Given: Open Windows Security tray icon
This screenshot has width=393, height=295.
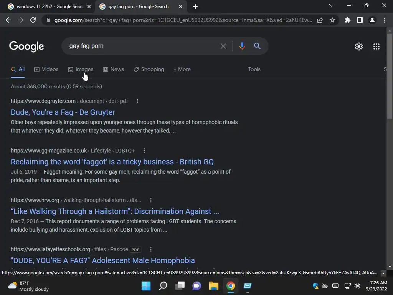Looking at the screenshot, I should (315, 286).
